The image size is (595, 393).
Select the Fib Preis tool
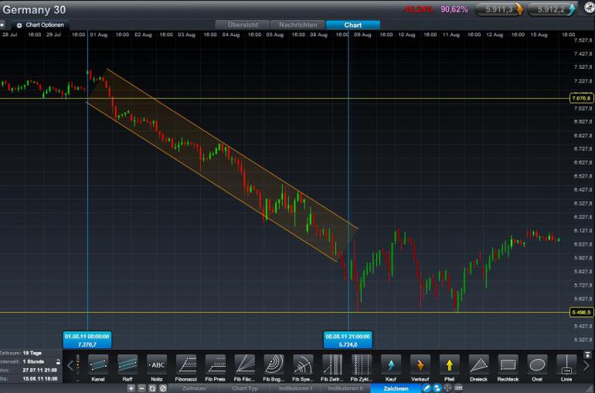(x=215, y=368)
